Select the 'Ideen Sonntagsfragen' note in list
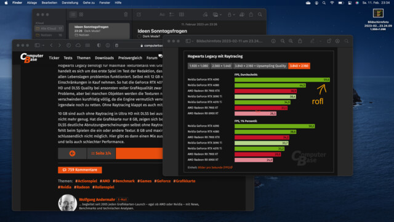The height and width of the screenshot is (222, 394). (99, 31)
